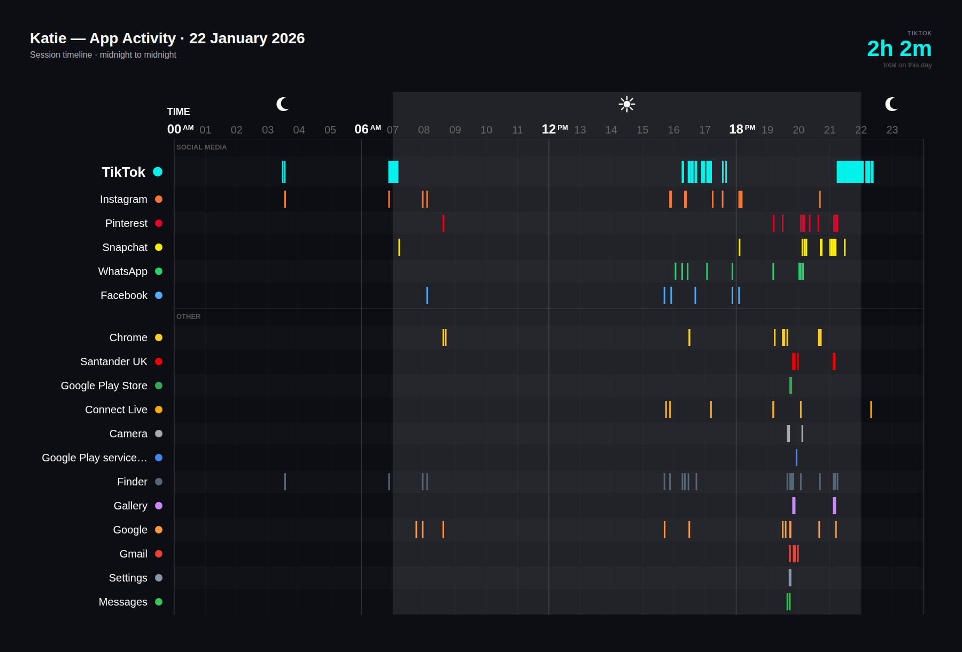The image size is (962, 652).
Task: Click the purple Gallery color dot
Action: 159,506
